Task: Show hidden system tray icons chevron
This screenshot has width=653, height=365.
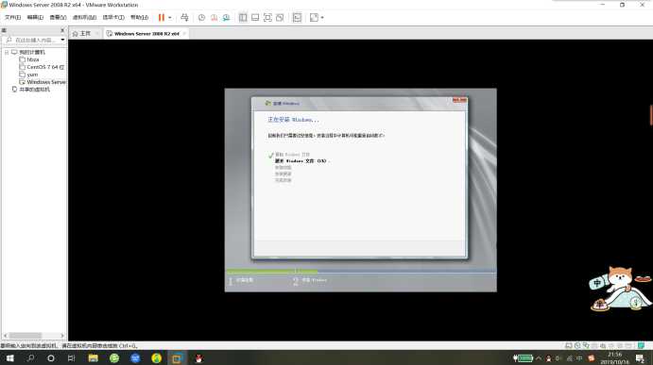Action: (x=539, y=358)
